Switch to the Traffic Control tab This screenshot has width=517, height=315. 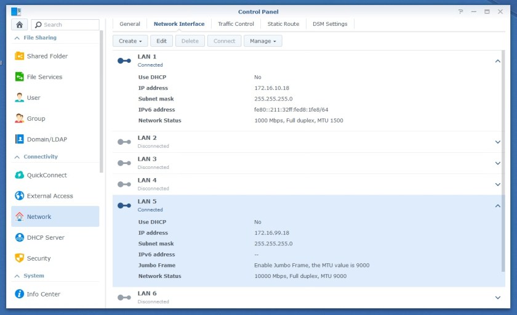point(236,24)
